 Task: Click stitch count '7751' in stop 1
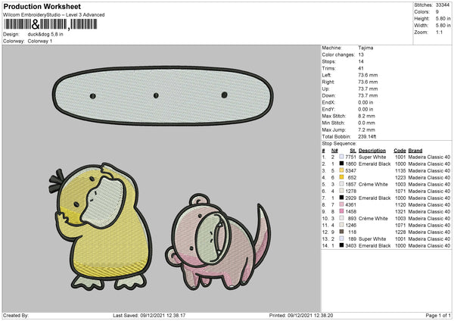click(350, 157)
